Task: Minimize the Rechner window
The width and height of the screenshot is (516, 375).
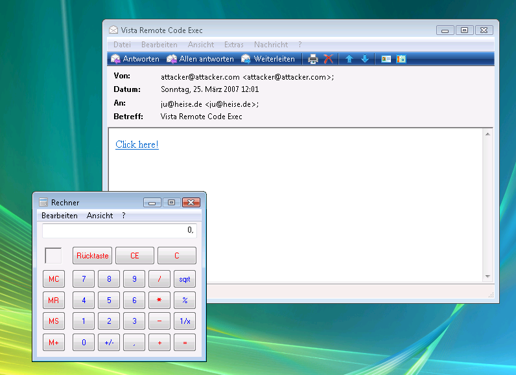Action: point(152,203)
